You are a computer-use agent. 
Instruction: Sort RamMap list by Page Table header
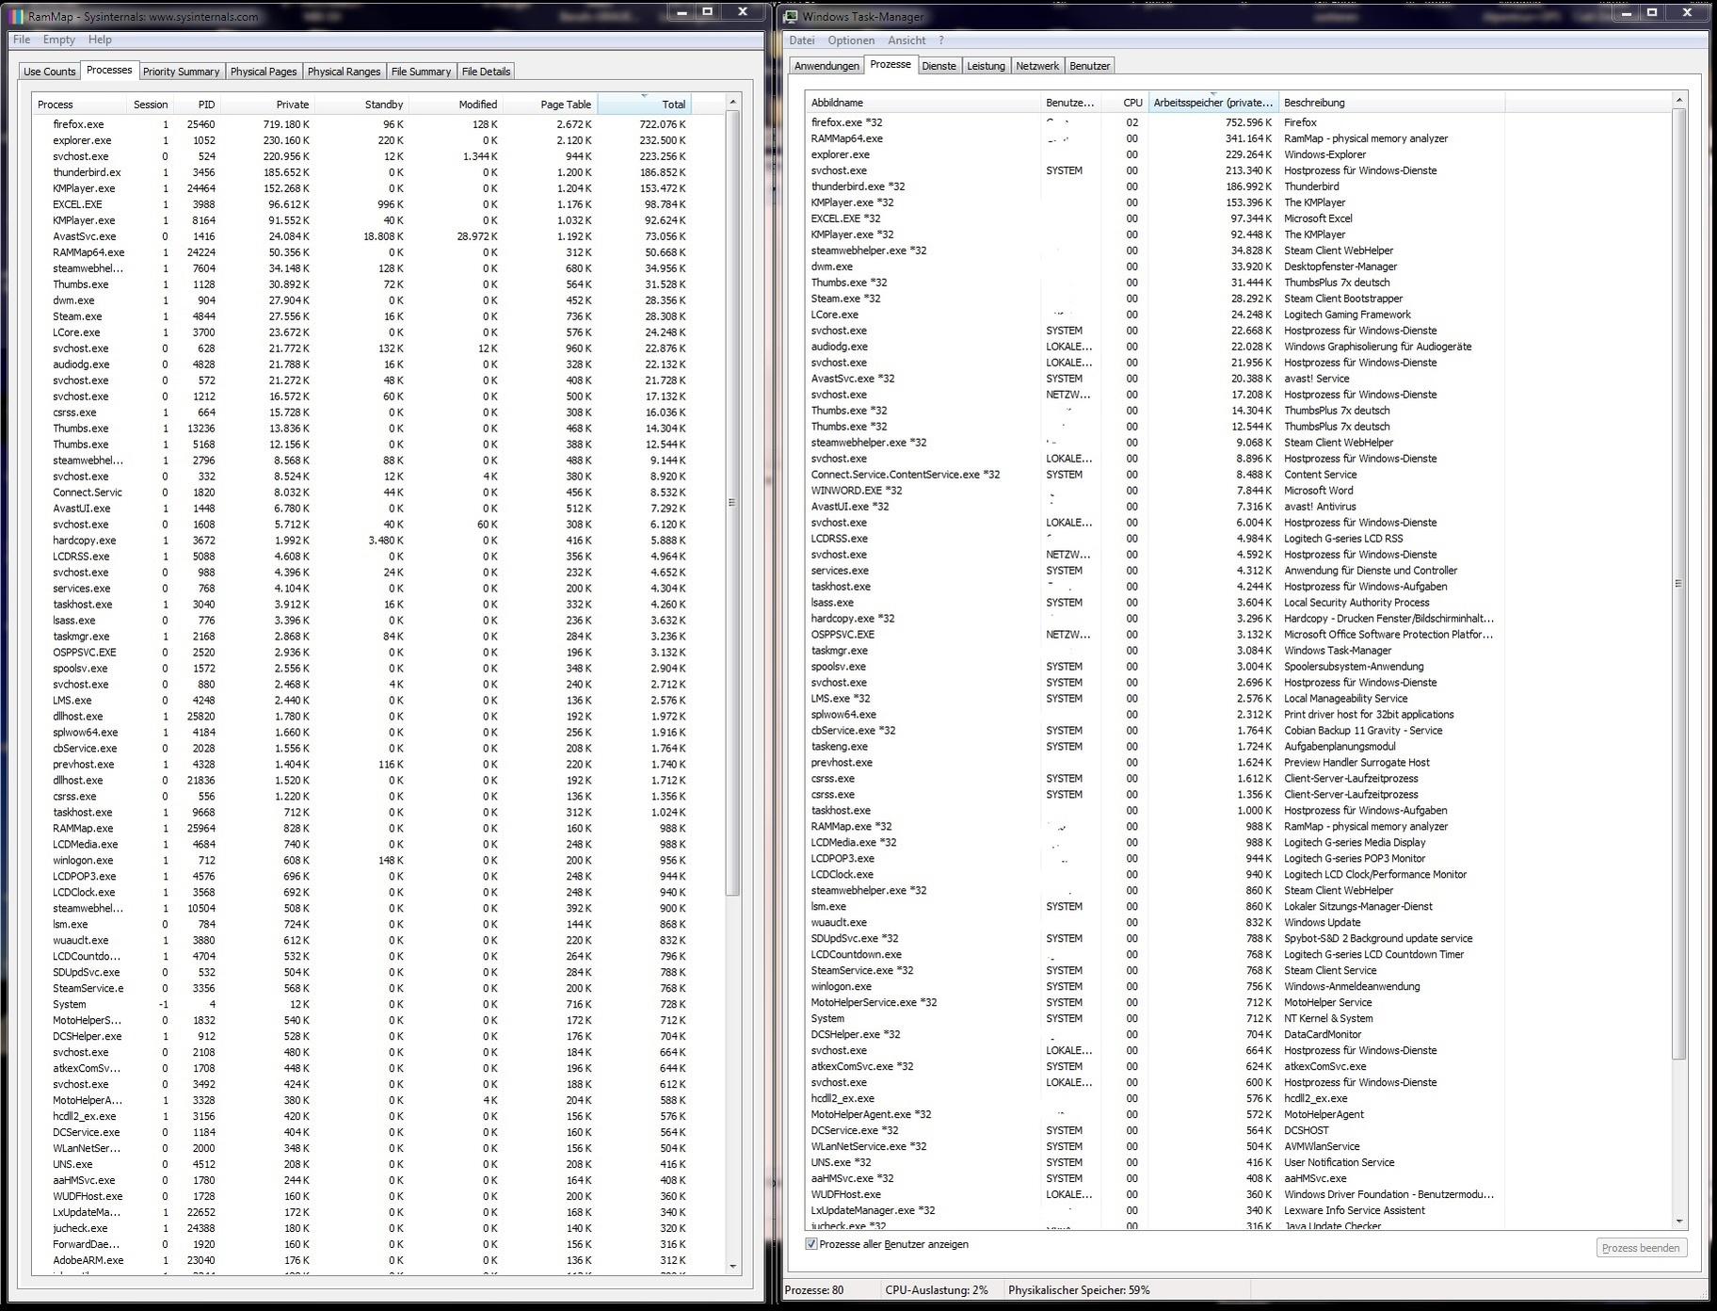click(550, 105)
